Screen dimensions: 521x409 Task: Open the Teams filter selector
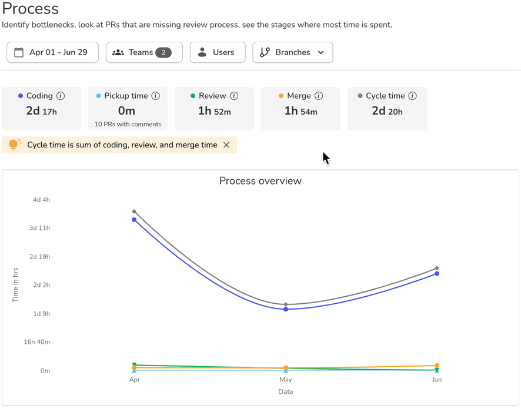pyautogui.click(x=143, y=52)
